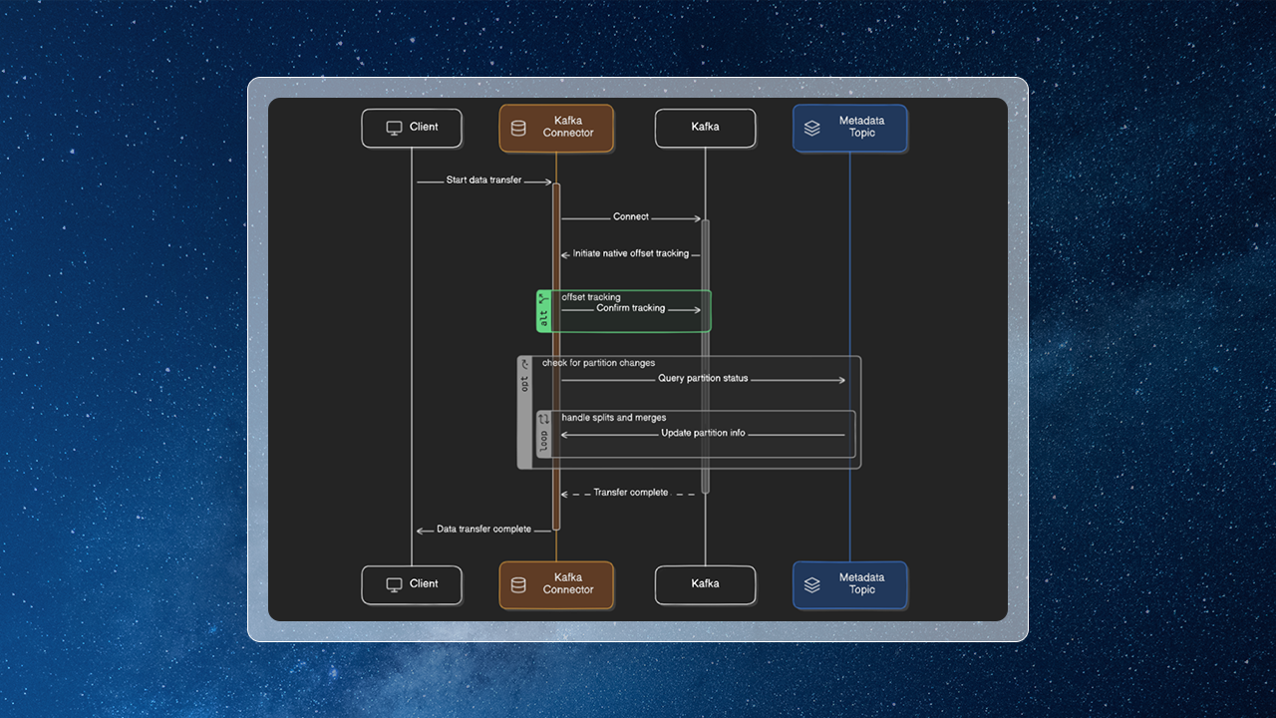The height and width of the screenshot is (718, 1276).
Task: Click the dashed "Transfer complete" message
Action: [630, 493]
